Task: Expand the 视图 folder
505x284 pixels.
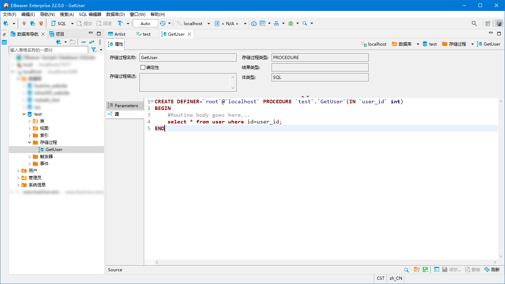Action: [30, 128]
